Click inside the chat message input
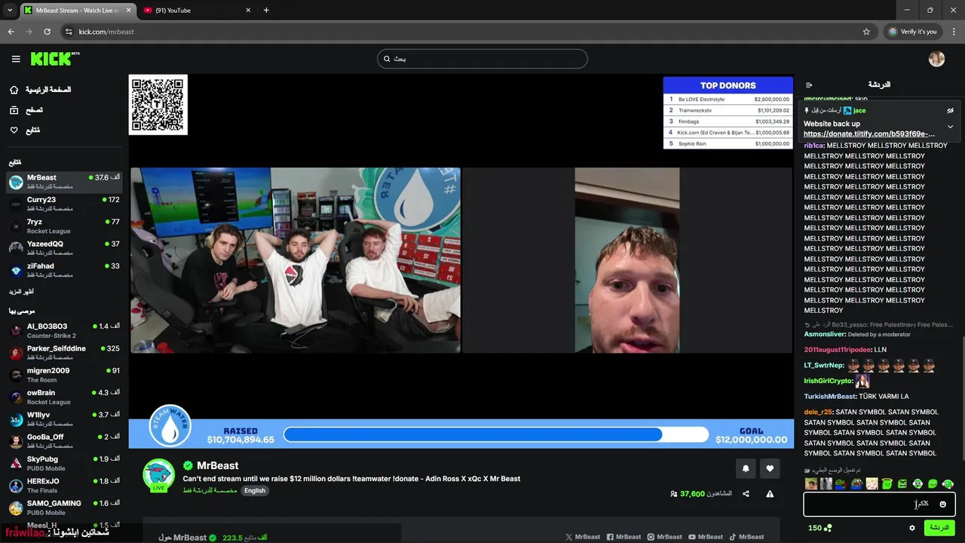Image resolution: width=965 pixels, height=543 pixels. coord(879,504)
